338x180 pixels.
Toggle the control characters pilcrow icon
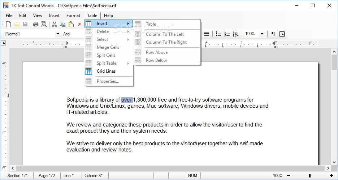273,34
